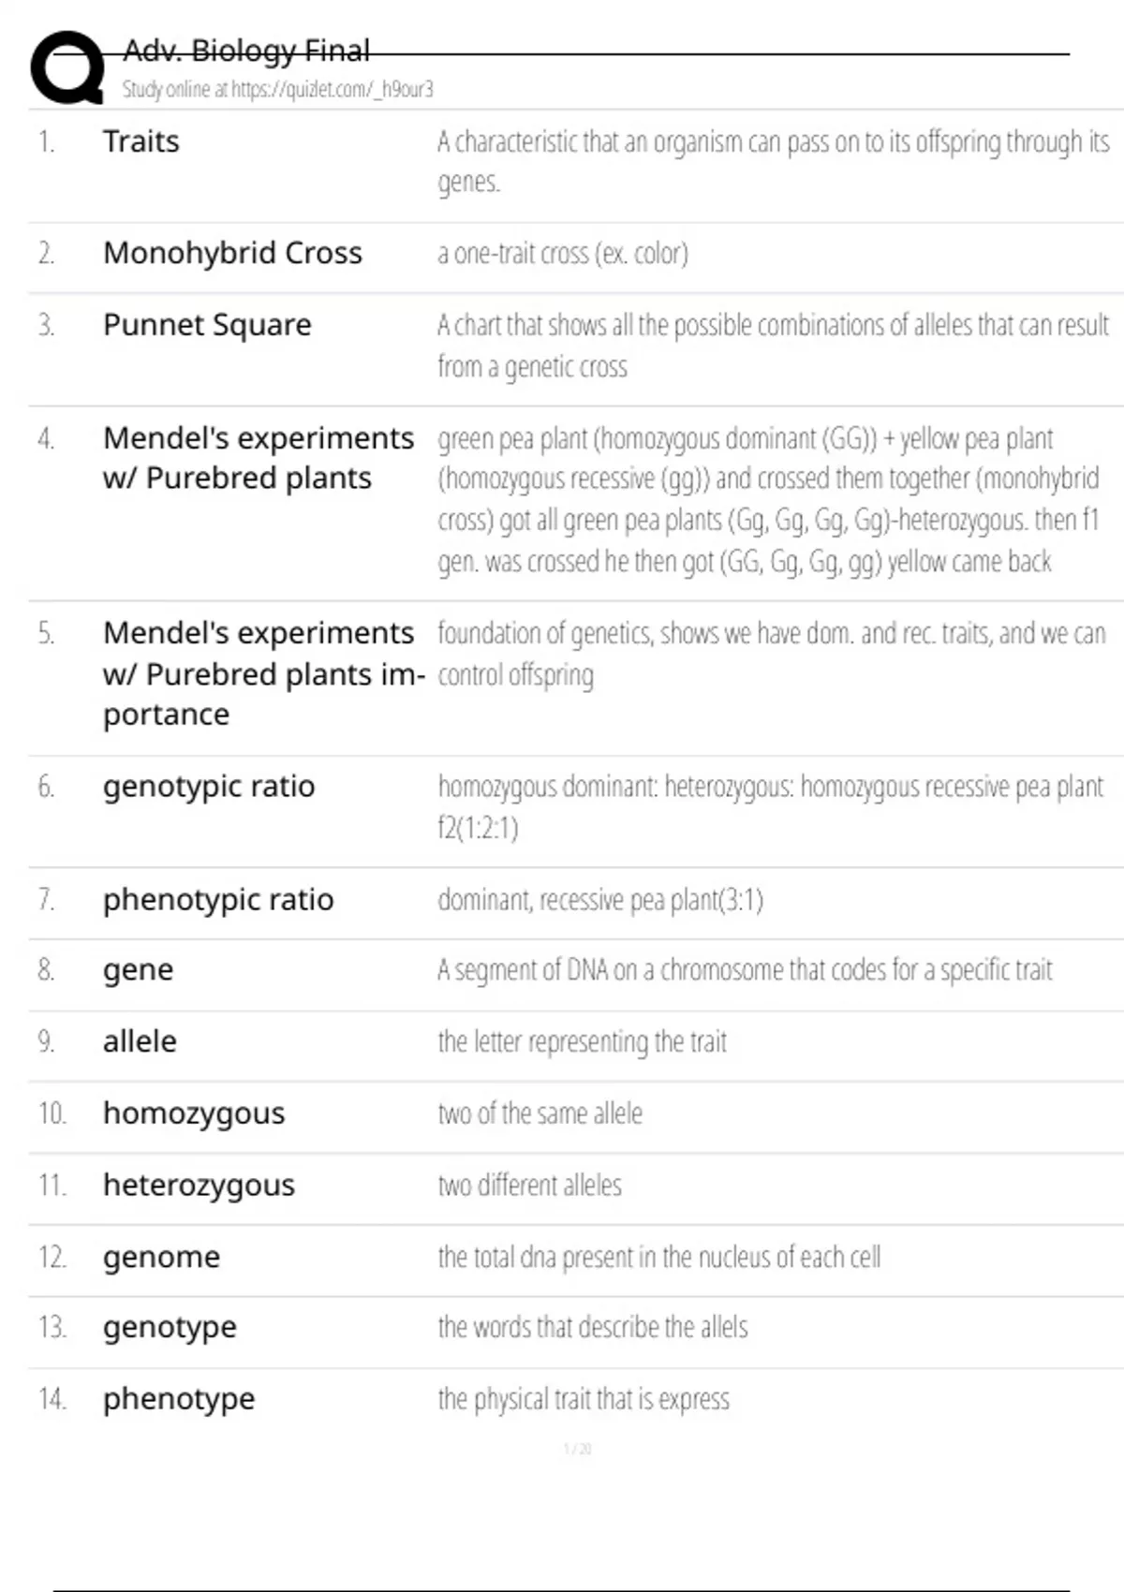The width and height of the screenshot is (1124, 1592).
Task: Click the genotype term
Action: pyautogui.click(x=170, y=1328)
